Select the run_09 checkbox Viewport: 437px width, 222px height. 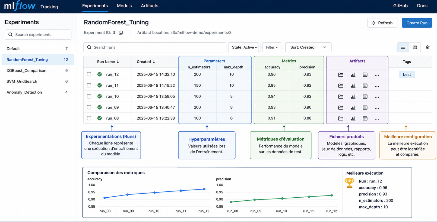89,107
